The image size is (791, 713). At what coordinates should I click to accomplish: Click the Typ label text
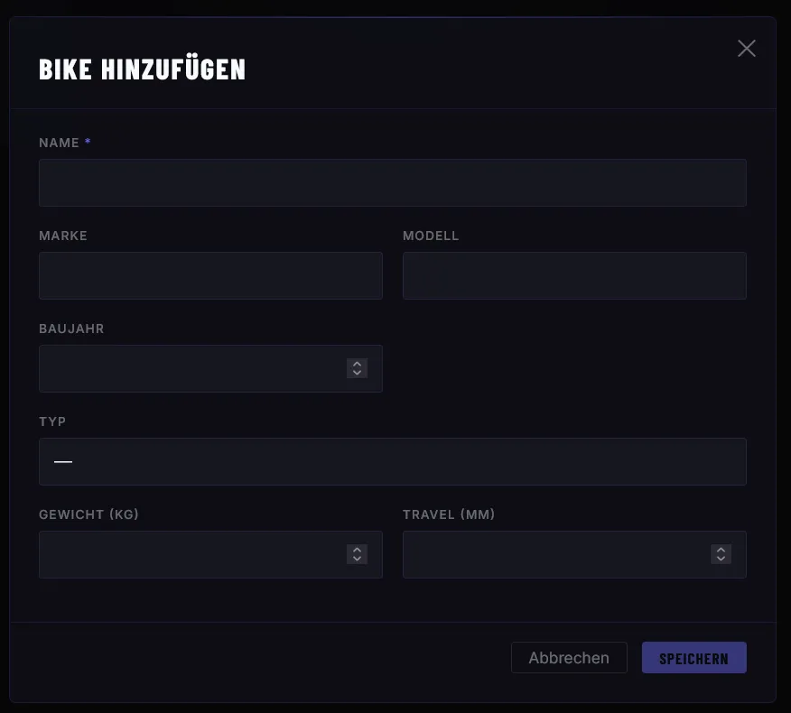tap(52, 421)
